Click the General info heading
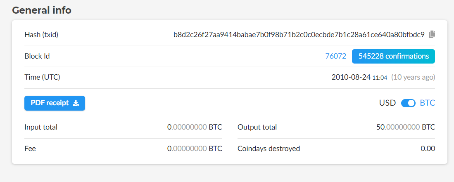Viewport: 454px width, 182px height. 42,10
